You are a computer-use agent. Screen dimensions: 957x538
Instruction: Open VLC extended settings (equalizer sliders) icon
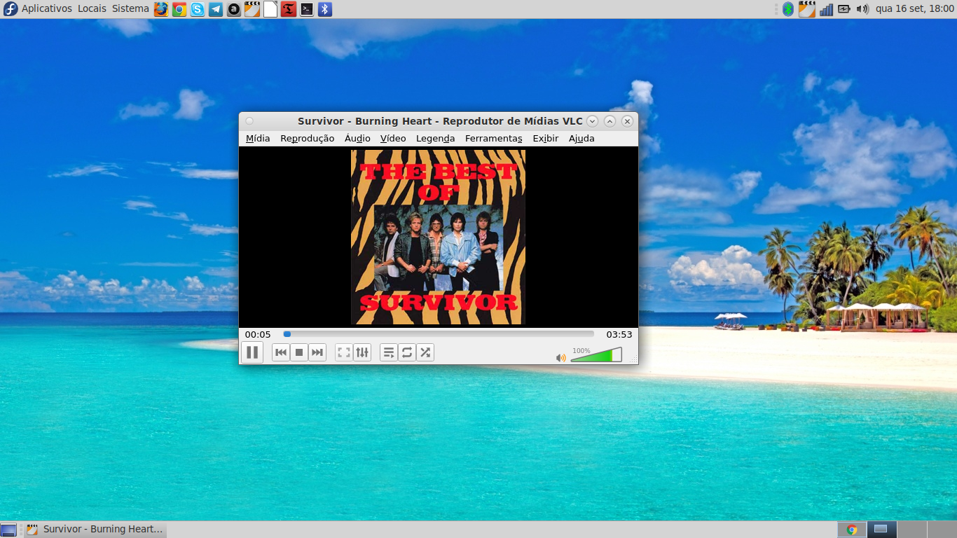click(362, 352)
